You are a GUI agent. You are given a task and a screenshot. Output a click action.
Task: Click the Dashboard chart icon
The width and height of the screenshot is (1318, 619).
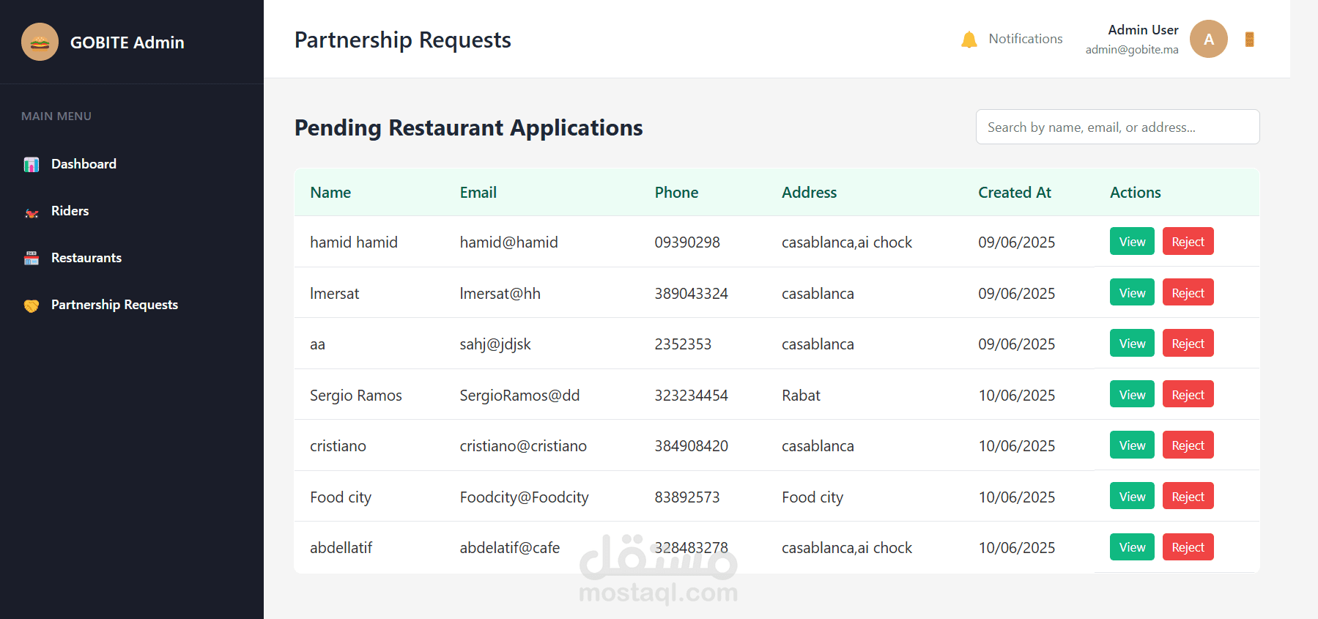(32, 165)
